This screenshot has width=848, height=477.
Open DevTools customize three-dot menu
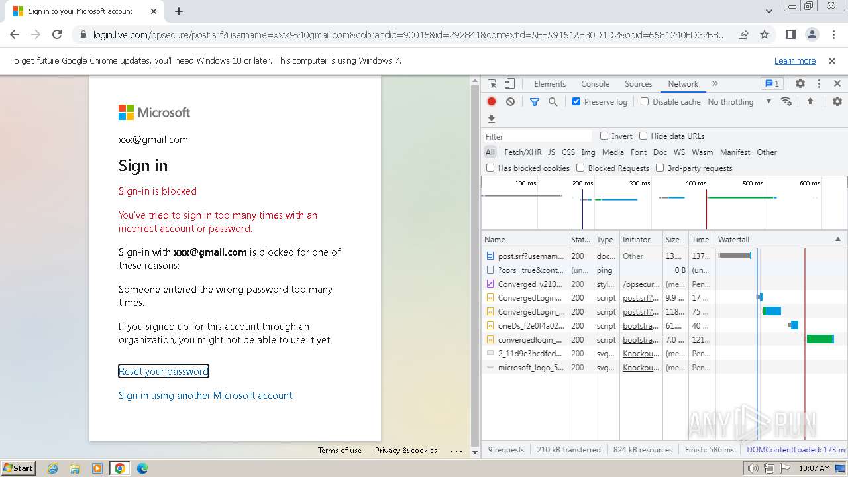[x=819, y=83]
